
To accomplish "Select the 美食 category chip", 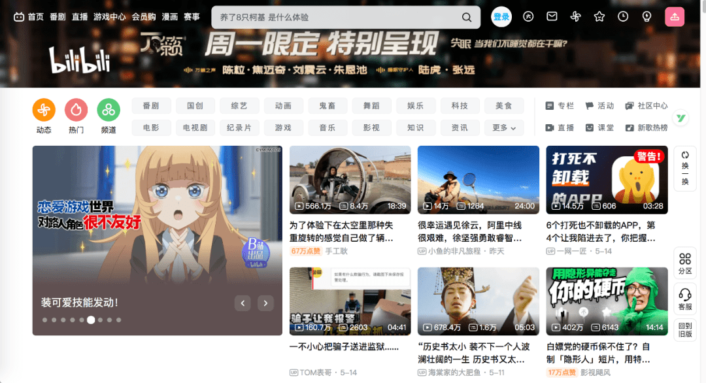I will tap(504, 106).
